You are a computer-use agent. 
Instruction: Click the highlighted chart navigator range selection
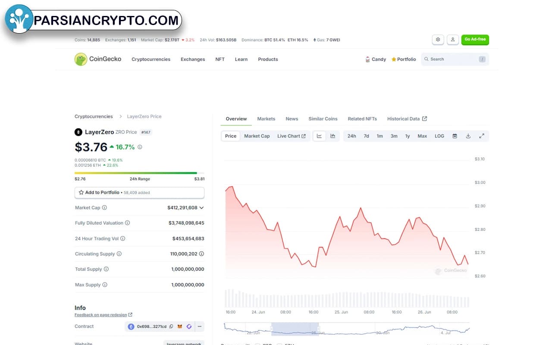[x=295, y=328]
